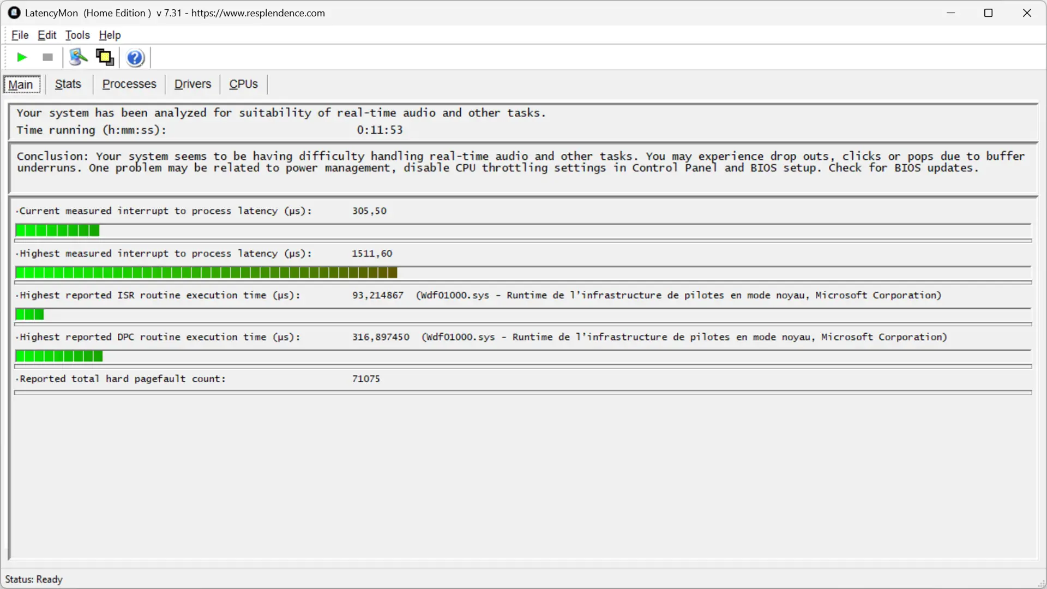Viewport: 1047px width, 589px height.
Task: Click the DPC value 316,897450
Action: (381, 338)
